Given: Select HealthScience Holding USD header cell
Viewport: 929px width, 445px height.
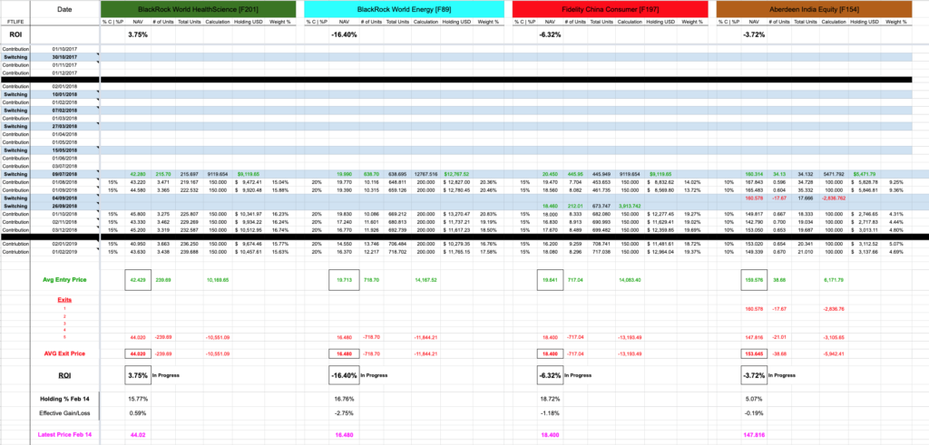Looking at the screenshot, I should pos(249,22).
